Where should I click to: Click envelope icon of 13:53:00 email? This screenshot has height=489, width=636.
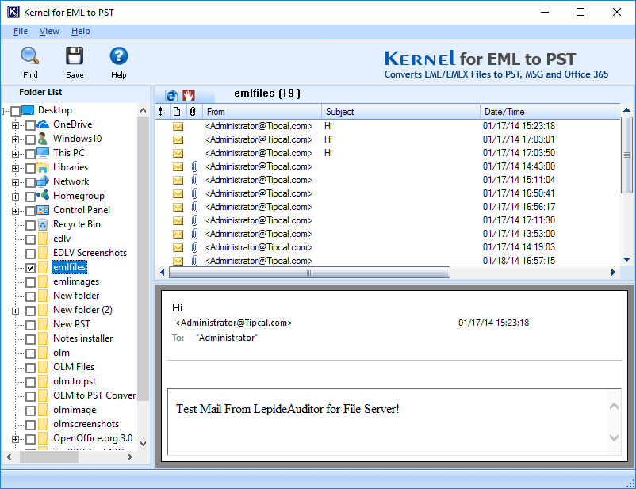[178, 234]
